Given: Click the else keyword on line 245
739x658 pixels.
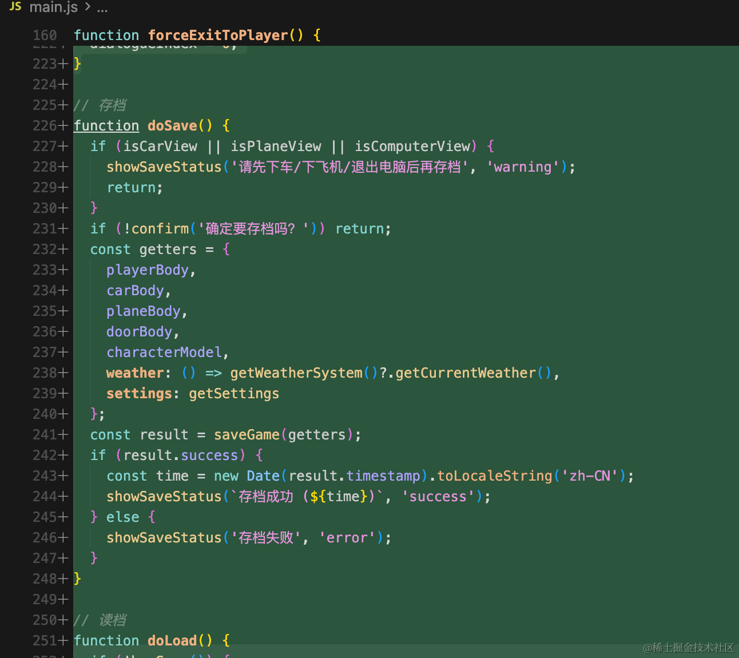Looking at the screenshot, I should [x=123, y=517].
